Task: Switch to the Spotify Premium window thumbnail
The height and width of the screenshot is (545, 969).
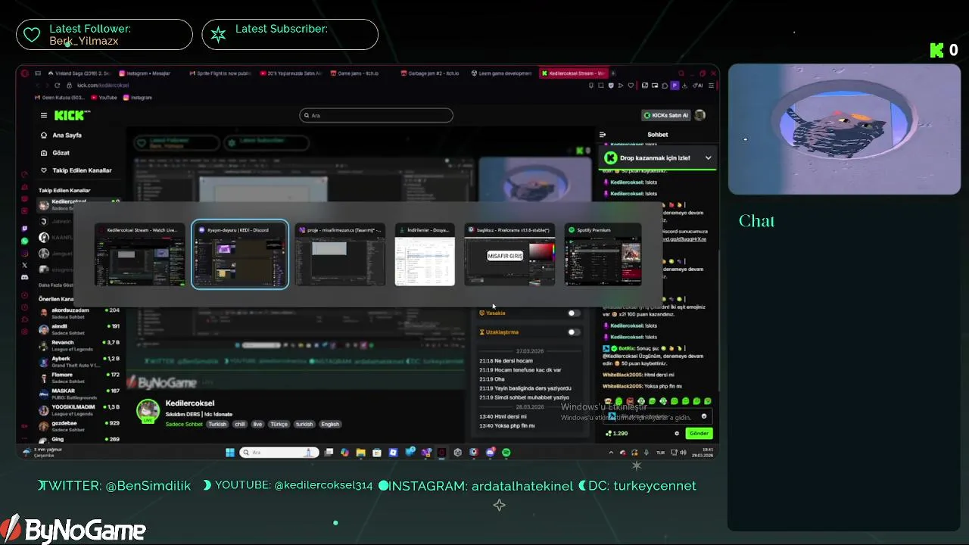Action: [603, 255]
